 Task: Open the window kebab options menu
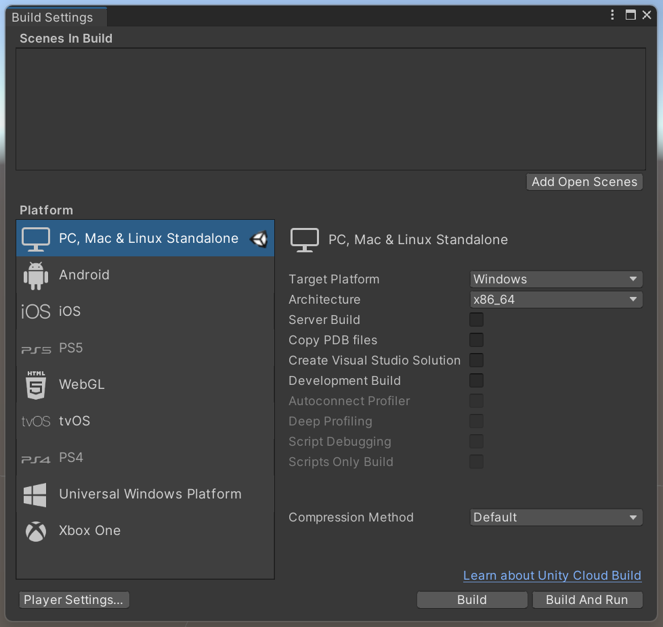(612, 16)
